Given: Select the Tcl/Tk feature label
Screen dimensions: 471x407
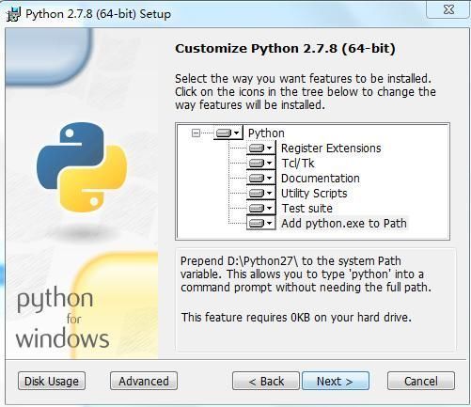Looking at the screenshot, I should tap(298, 164).
